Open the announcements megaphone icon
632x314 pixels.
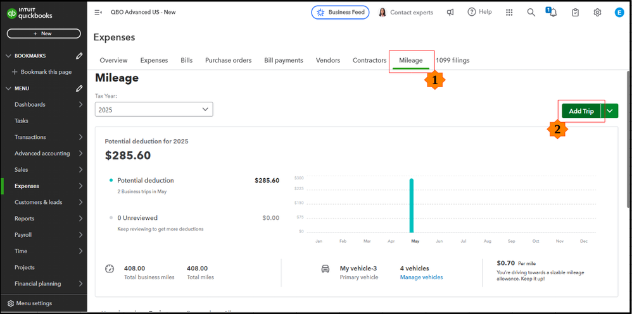point(450,13)
